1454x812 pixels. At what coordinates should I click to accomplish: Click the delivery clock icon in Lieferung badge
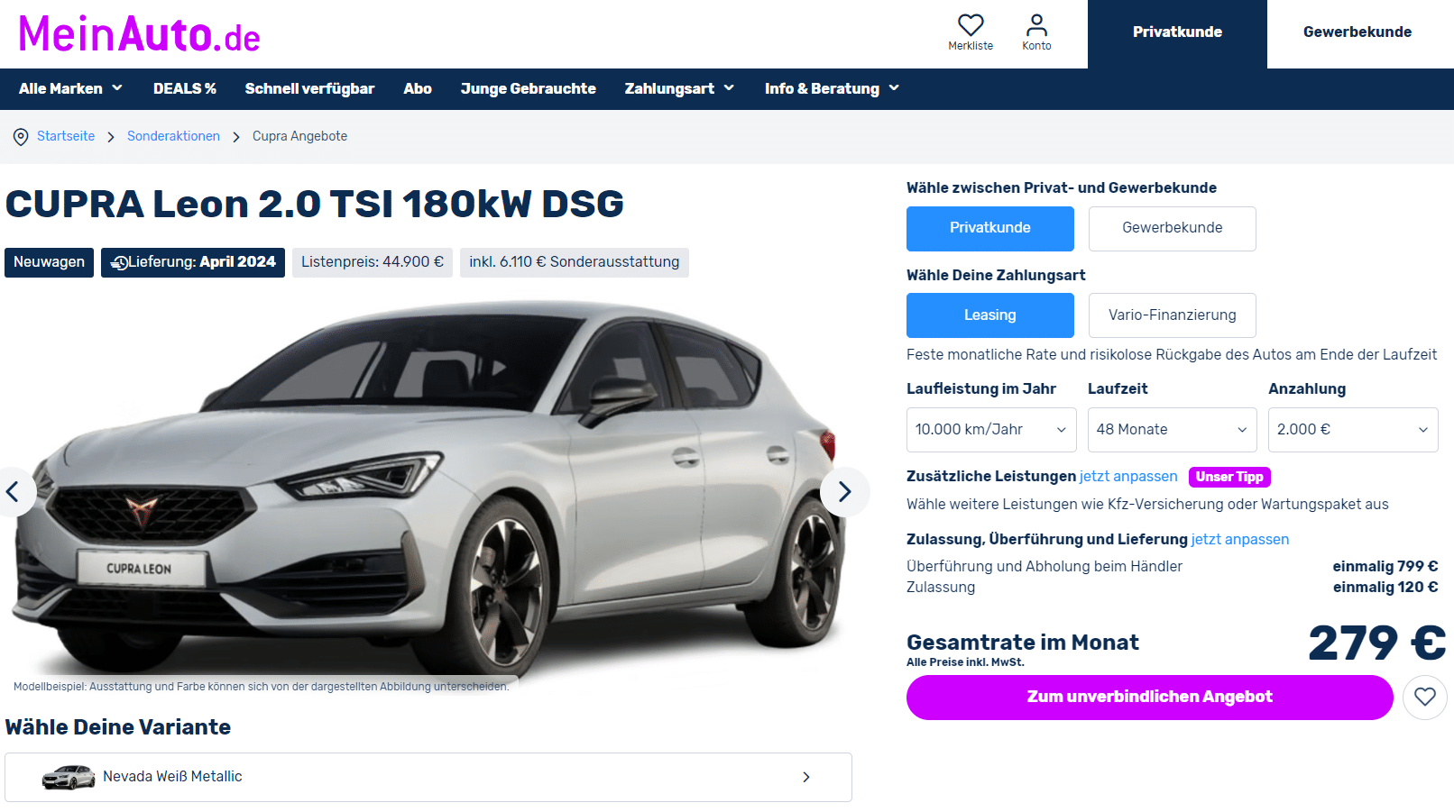click(x=119, y=263)
